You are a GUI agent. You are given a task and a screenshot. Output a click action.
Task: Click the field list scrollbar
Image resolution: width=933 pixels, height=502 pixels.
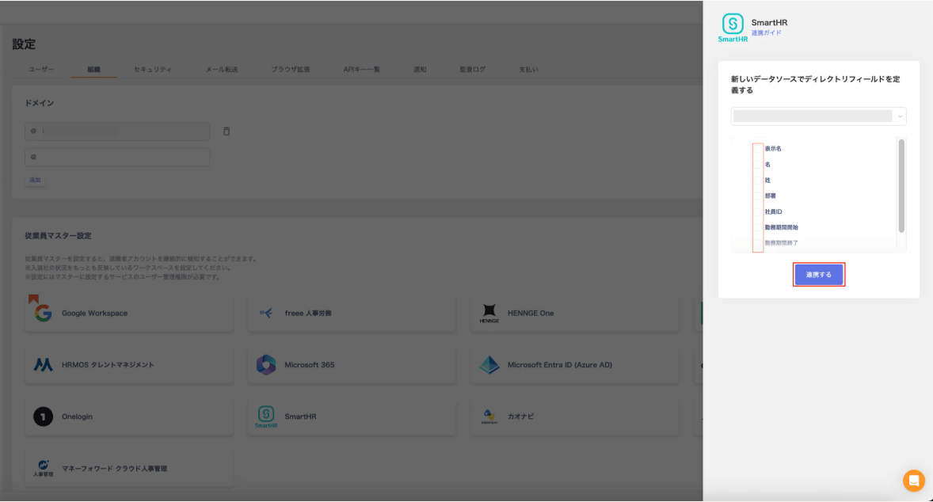coord(901,186)
